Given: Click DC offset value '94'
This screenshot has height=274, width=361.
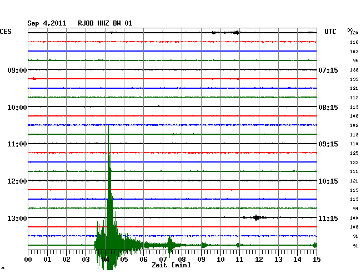Looking at the screenshot, I should [x=355, y=209].
